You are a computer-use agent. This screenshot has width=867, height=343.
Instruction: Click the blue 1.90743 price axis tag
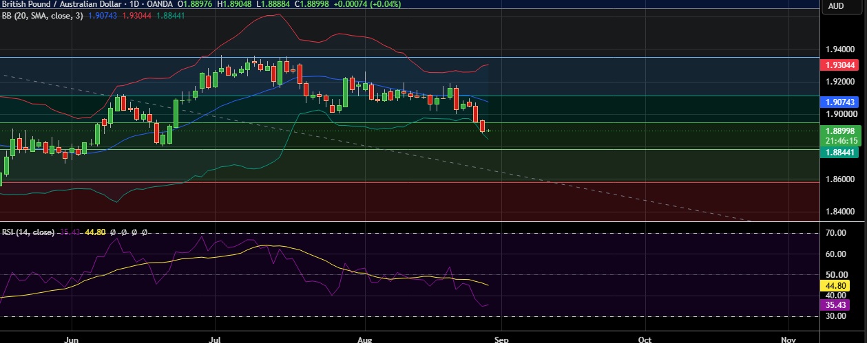(839, 101)
